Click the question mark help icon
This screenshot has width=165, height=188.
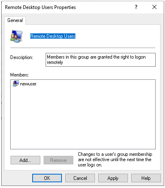click(x=136, y=7)
